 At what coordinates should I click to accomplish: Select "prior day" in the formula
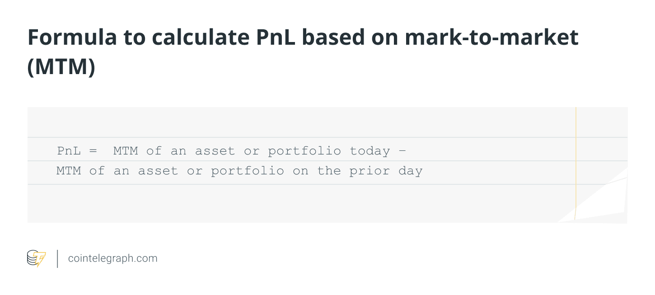386,171
